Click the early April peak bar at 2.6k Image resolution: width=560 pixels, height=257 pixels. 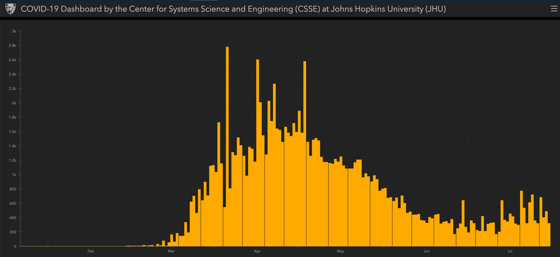(257, 150)
